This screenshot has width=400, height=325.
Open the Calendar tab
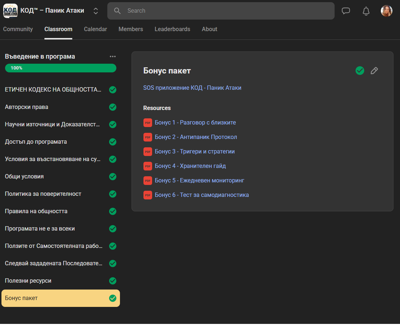(x=95, y=29)
